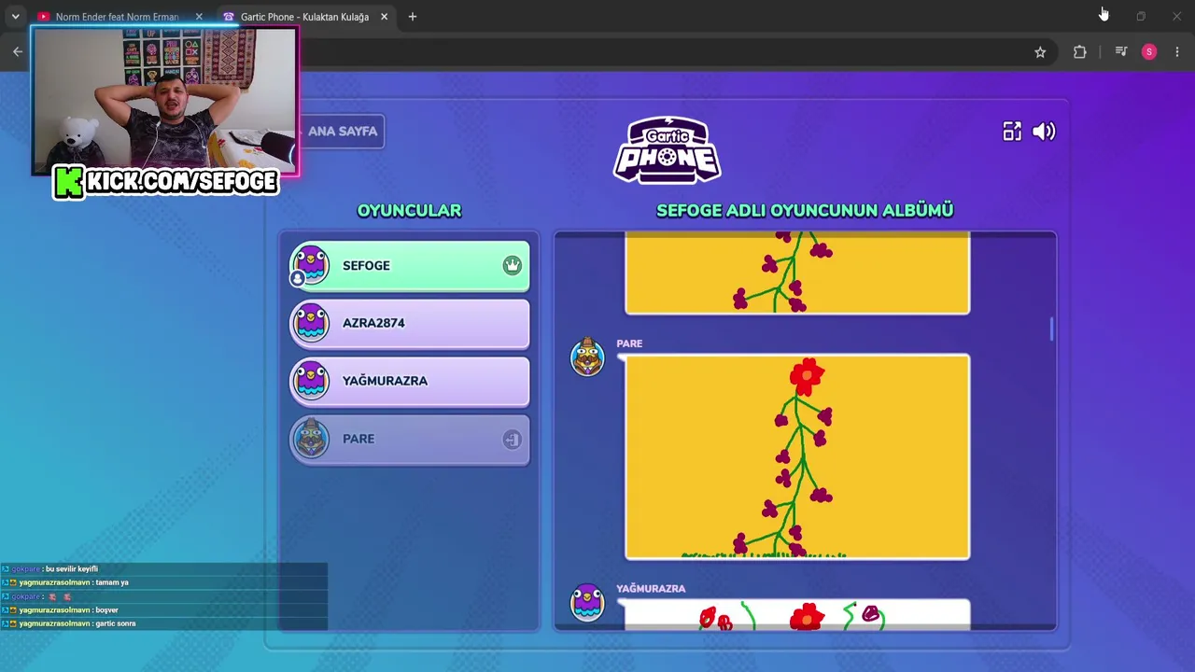Open YAĞMURAZRA's white drawing at bottom
Viewport: 1195px width, 672px height.
(x=797, y=615)
